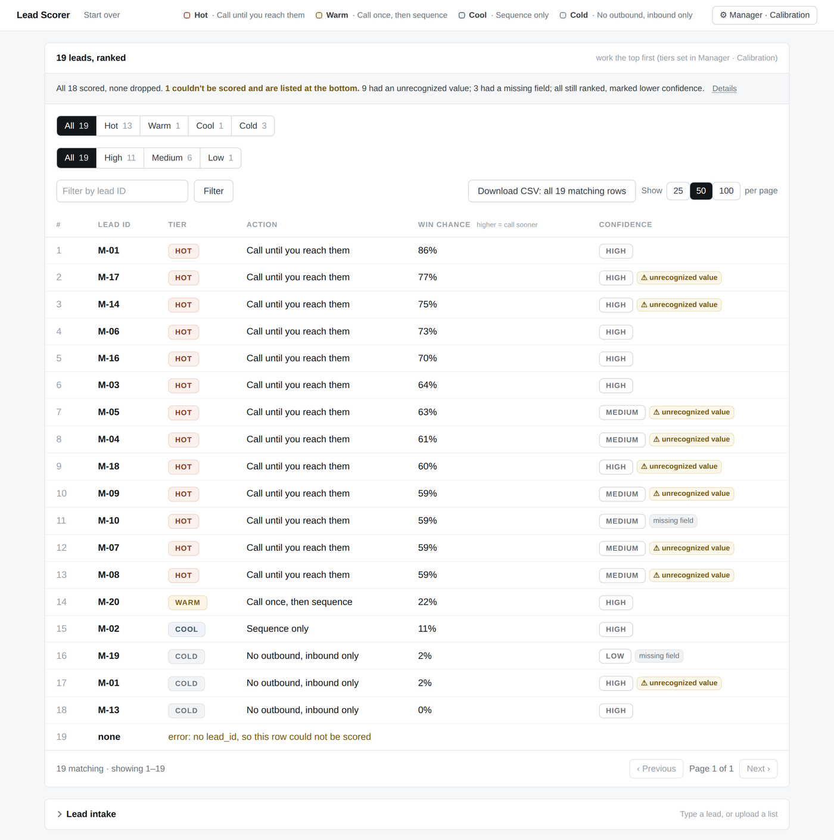
Task: Click the HIGH confidence badge on M-16
Action: tap(616, 359)
